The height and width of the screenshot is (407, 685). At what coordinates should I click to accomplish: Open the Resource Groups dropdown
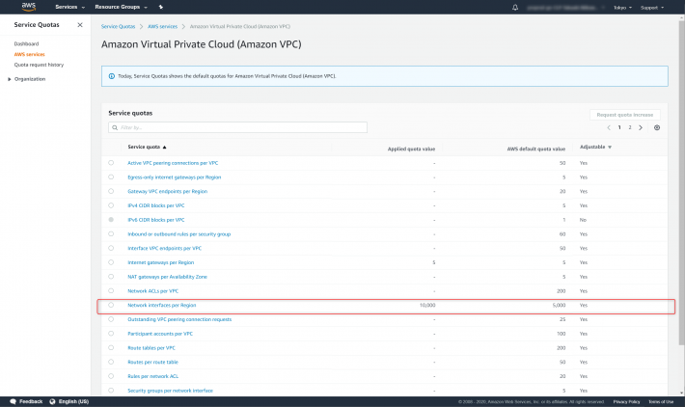pos(121,7)
